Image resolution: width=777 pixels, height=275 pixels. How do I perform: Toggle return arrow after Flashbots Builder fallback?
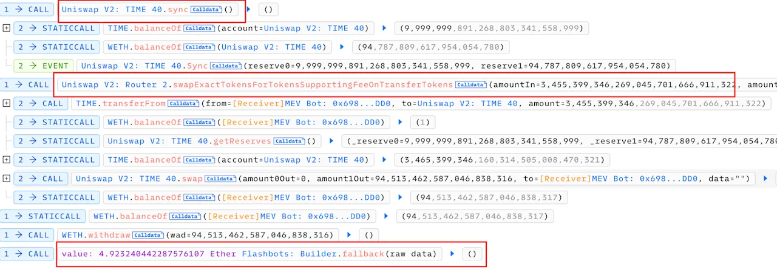click(452, 254)
